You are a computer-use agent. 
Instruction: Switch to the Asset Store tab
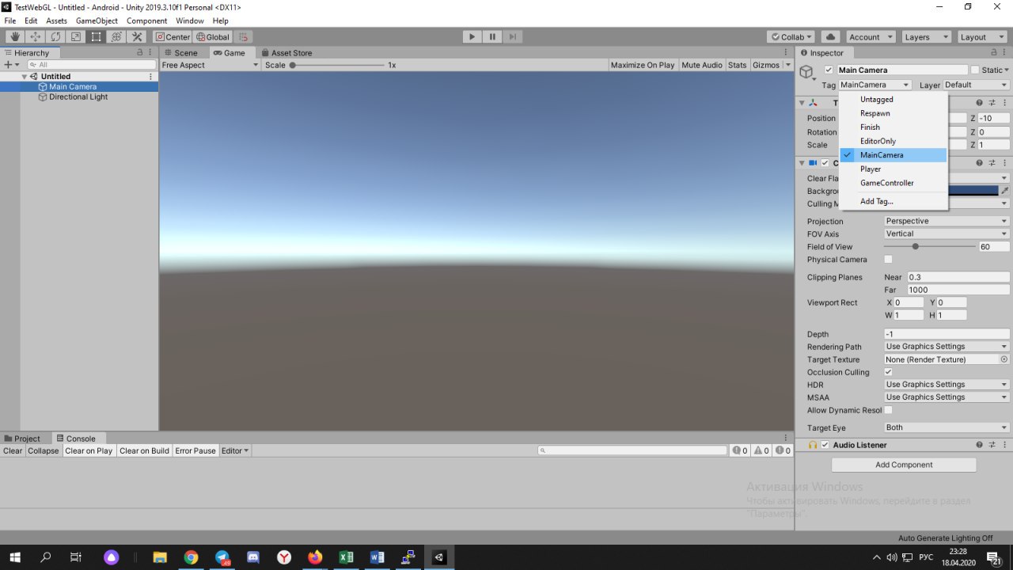[x=286, y=53]
